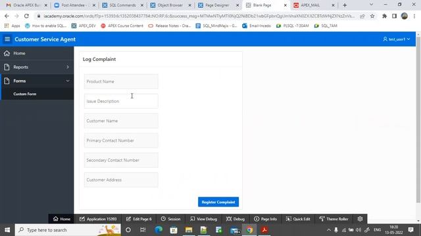This screenshot has width=421, height=236.
Task: Focus the Customer Address field
Action: (121, 180)
